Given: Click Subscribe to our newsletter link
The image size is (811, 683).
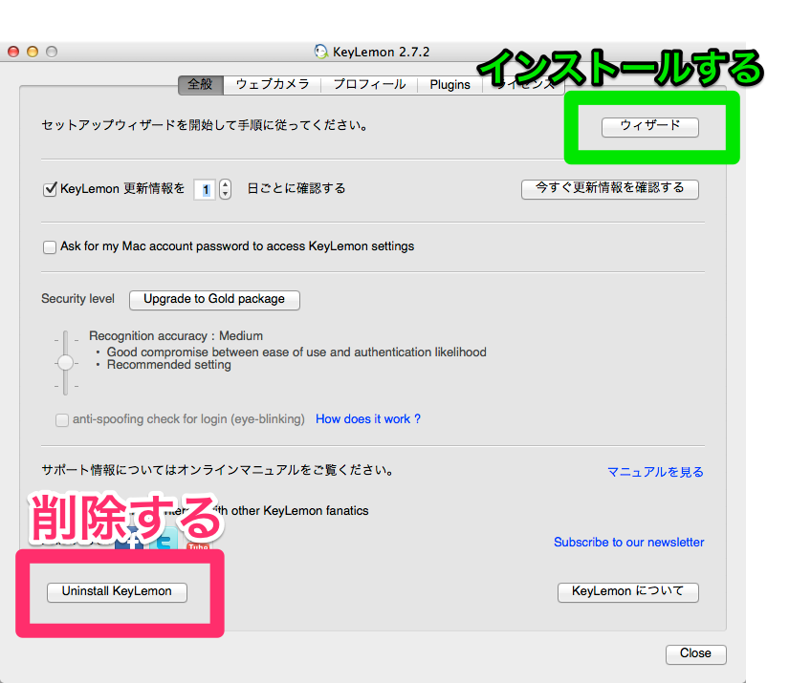Looking at the screenshot, I should (x=629, y=542).
